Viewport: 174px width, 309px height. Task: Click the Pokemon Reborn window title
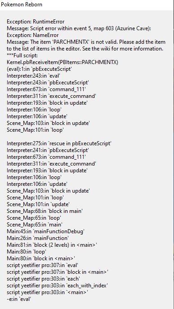tap(22, 5)
